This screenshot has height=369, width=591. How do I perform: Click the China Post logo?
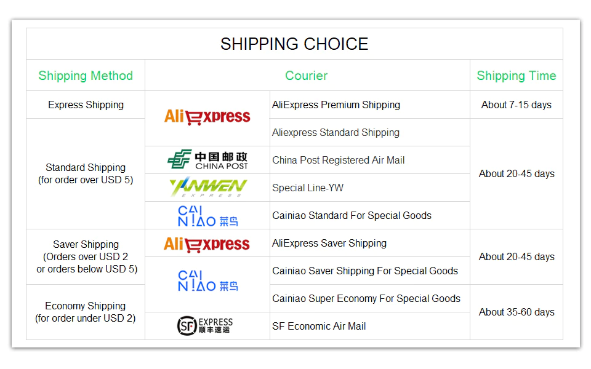pyautogui.click(x=207, y=160)
